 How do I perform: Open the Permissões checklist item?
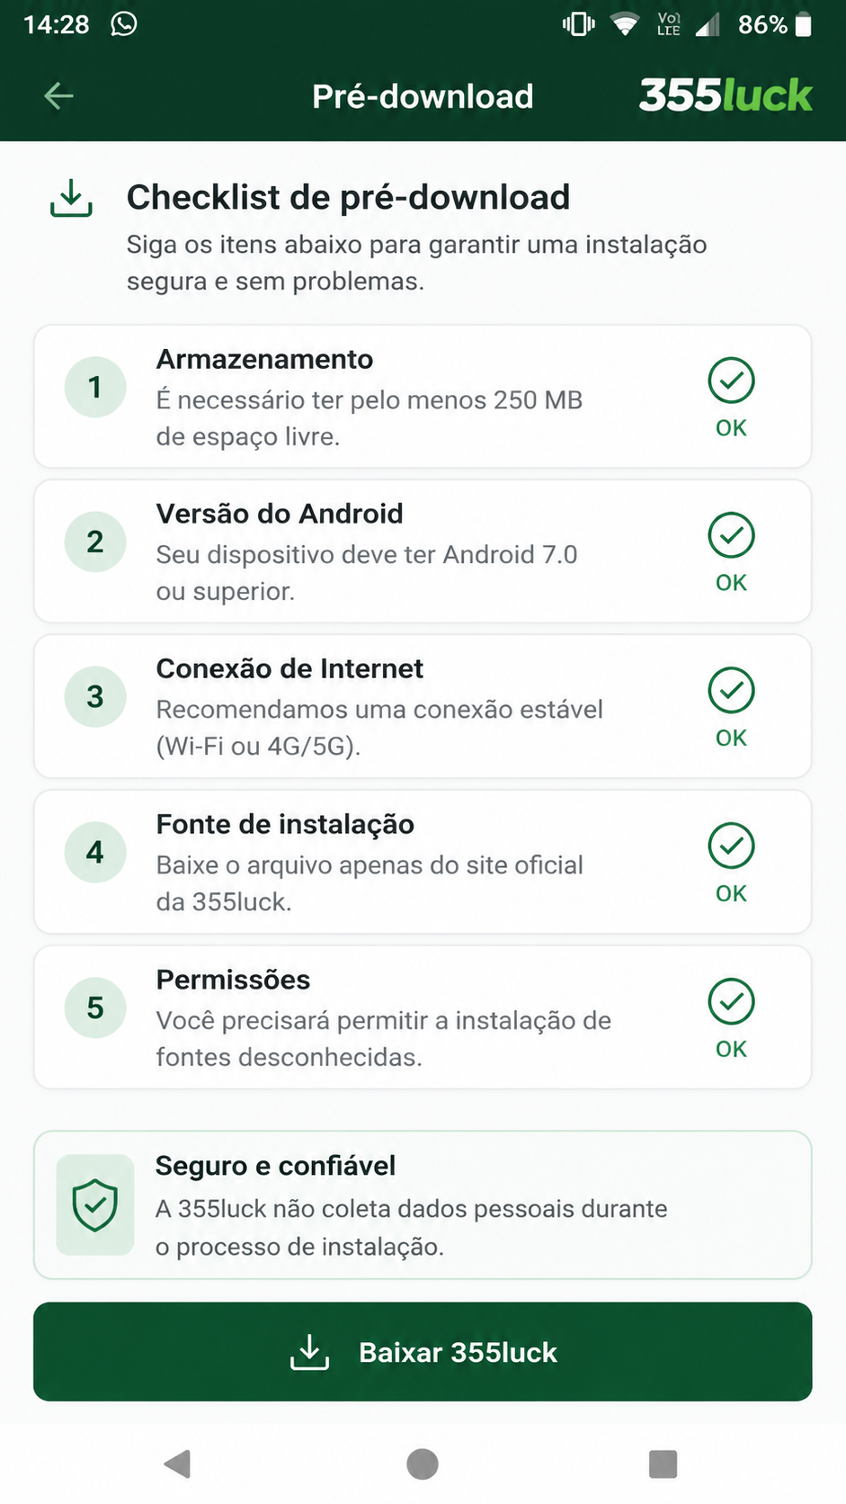[x=423, y=1017]
